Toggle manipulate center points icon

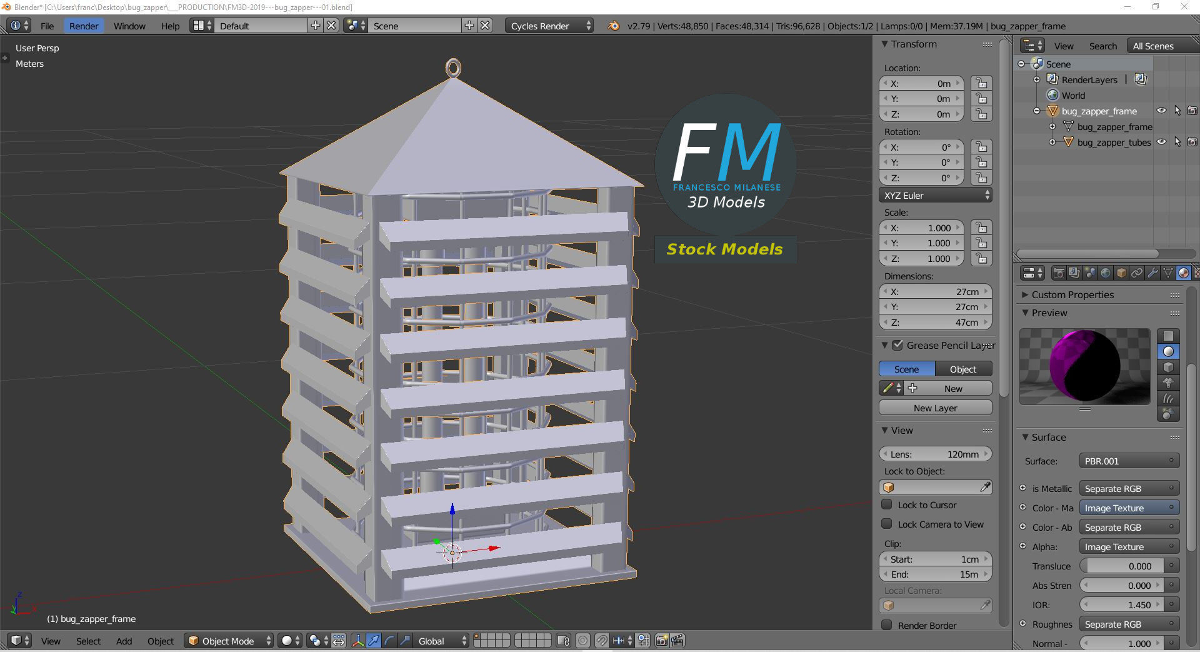click(x=339, y=641)
